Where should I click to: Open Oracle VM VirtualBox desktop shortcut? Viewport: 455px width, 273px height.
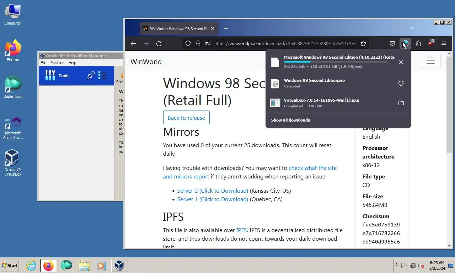[13, 163]
